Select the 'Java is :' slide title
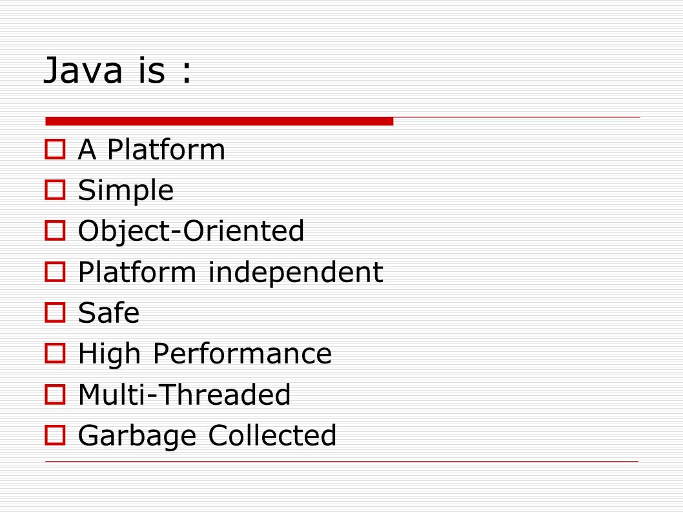The height and width of the screenshot is (512, 683). [x=117, y=70]
